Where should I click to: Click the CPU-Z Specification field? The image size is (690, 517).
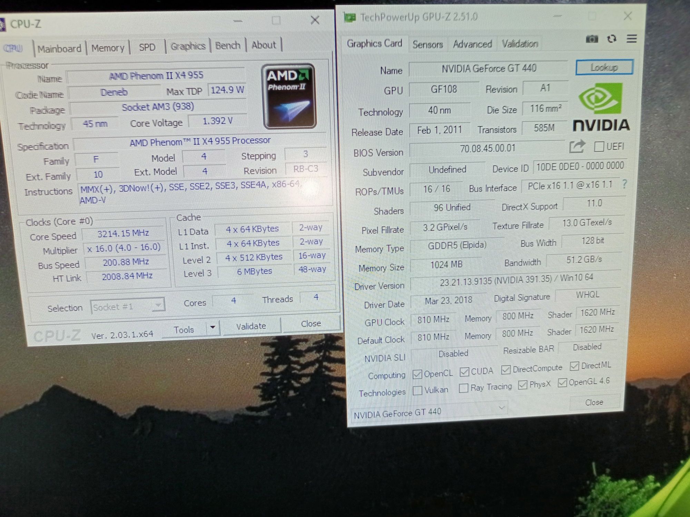tap(200, 142)
